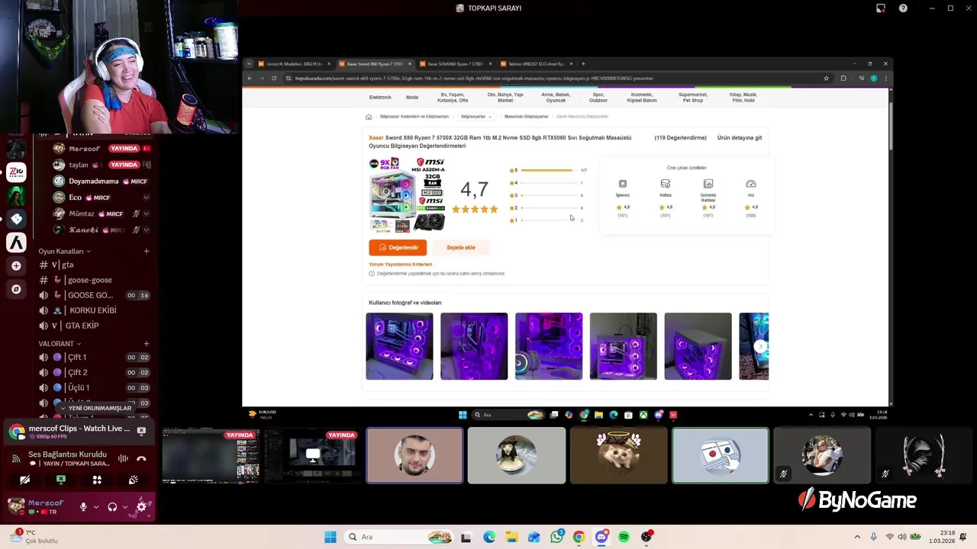Add channel to Oyun Kanalları category
Image resolution: width=977 pixels, height=549 pixels.
pos(147,251)
